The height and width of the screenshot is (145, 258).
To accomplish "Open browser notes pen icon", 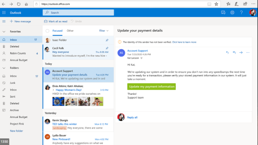I will coord(237,4).
